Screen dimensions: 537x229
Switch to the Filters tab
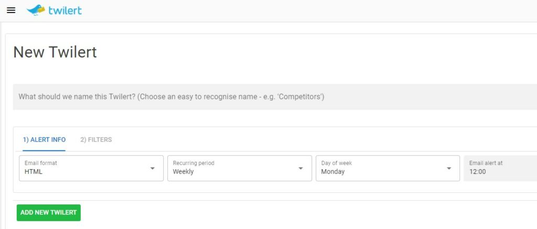click(x=96, y=140)
